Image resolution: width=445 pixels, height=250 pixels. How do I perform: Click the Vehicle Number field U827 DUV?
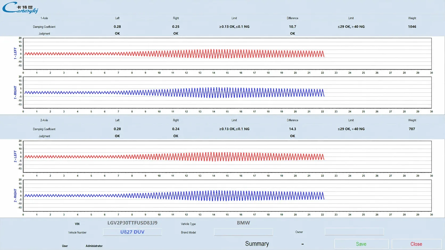coord(132,232)
